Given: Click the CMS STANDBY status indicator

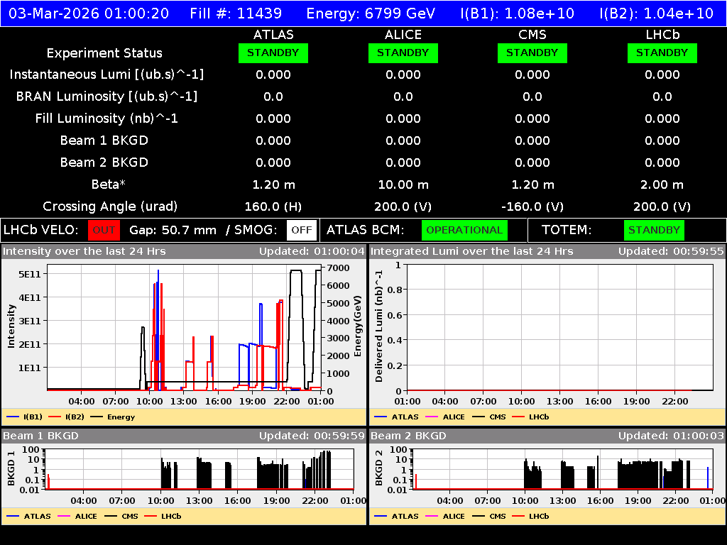Looking at the screenshot, I should (x=532, y=53).
